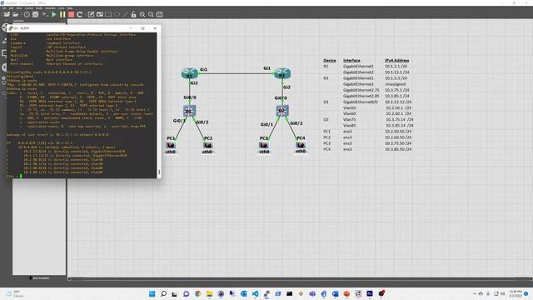
Task: Toggle lock items padlock icon
Action: click(133, 14)
